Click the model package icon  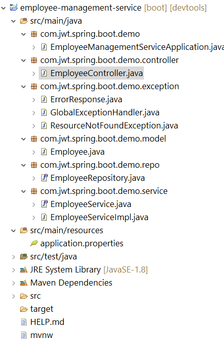(x=34, y=139)
